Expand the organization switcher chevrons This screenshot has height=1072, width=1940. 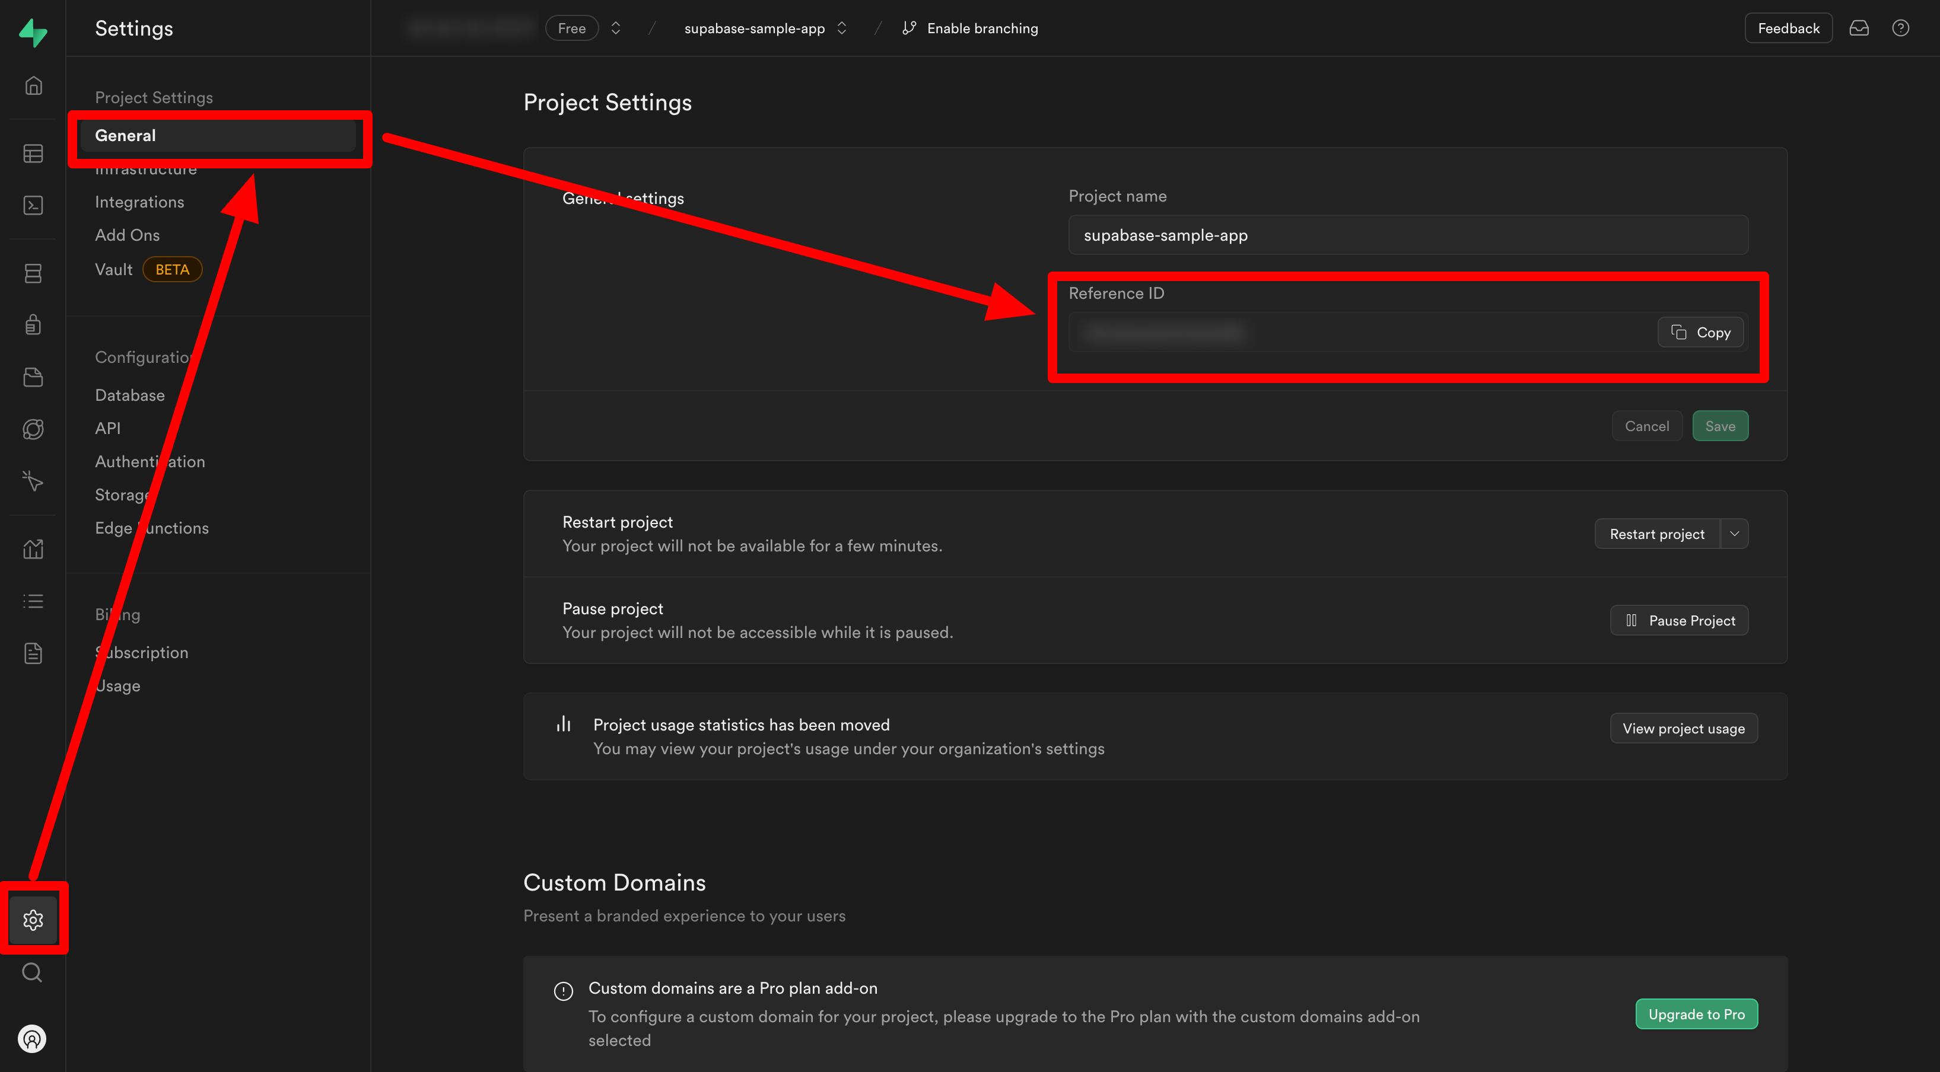click(x=616, y=28)
